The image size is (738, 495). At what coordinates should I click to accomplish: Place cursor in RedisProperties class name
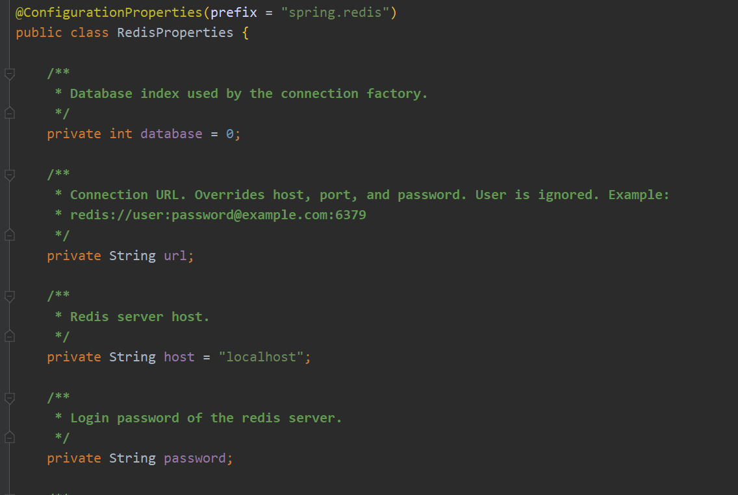point(175,33)
